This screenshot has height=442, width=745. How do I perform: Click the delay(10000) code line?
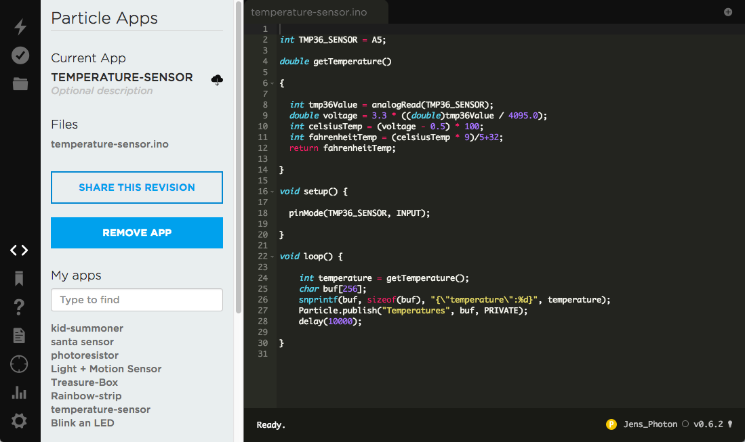(329, 322)
